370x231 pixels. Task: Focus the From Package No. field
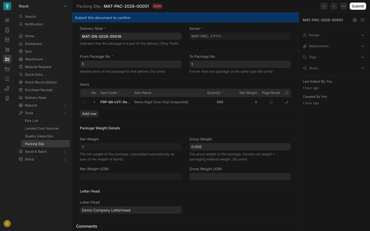(x=131, y=64)
